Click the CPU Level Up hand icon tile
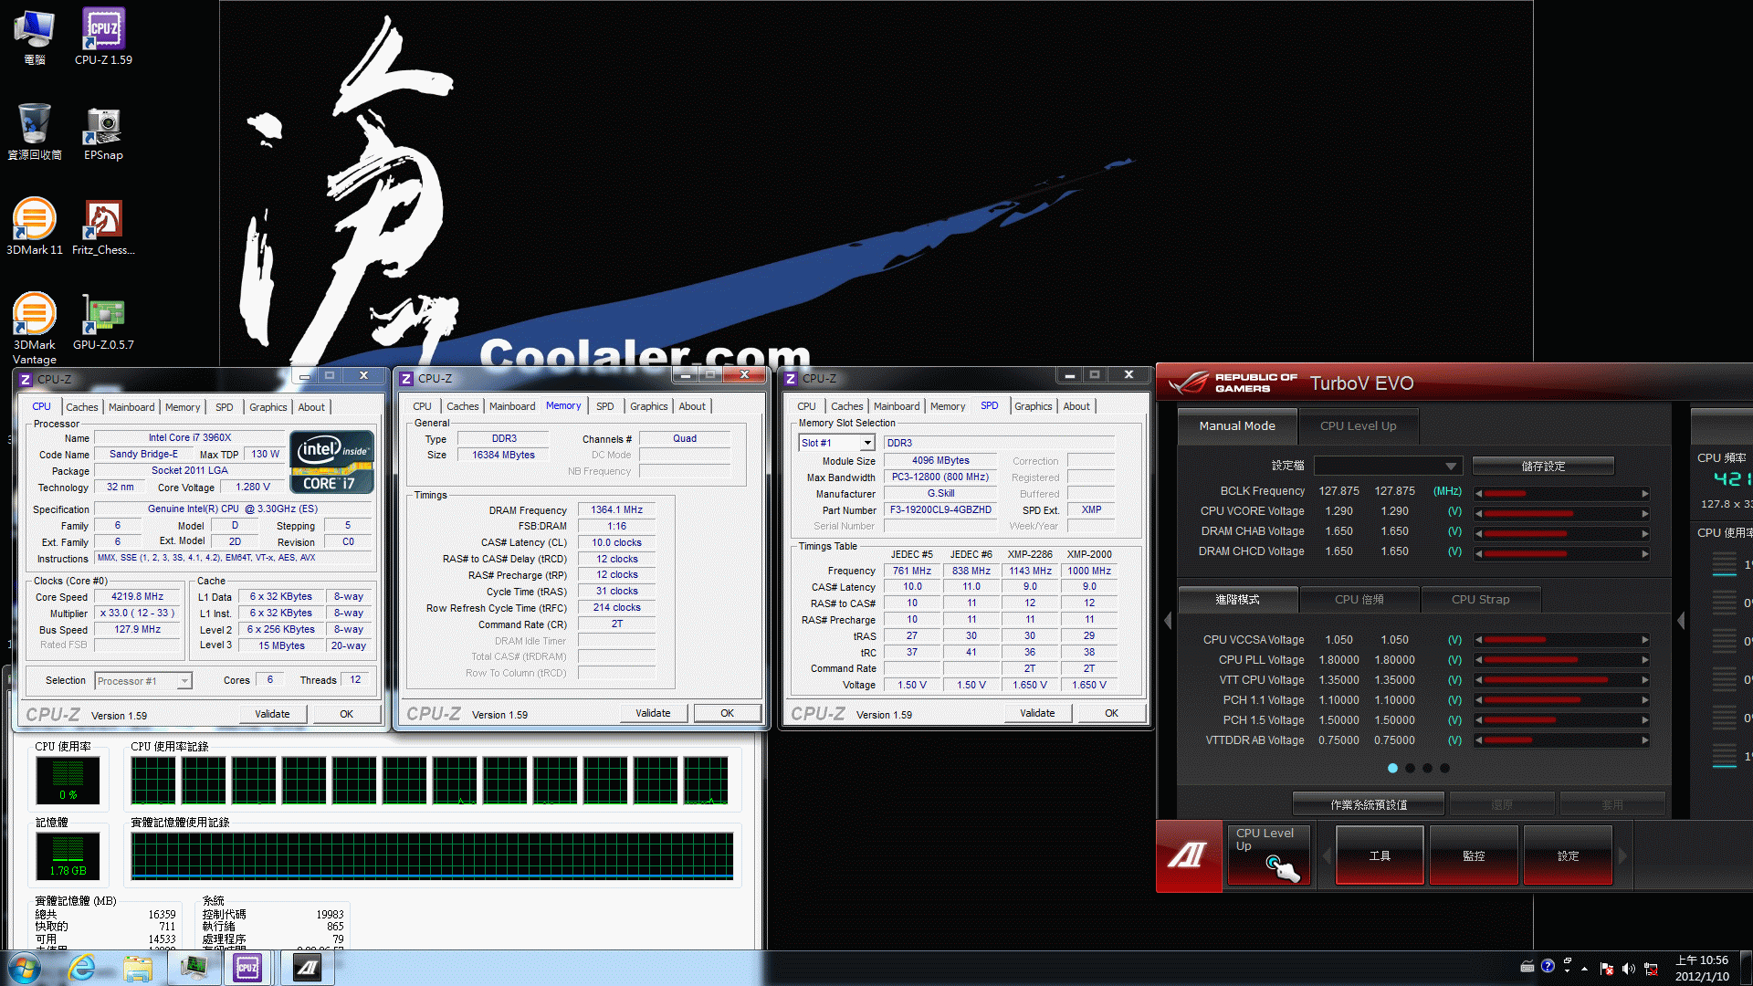The width and height of the screenshot is (1753, 986). tap(1269, 855)
